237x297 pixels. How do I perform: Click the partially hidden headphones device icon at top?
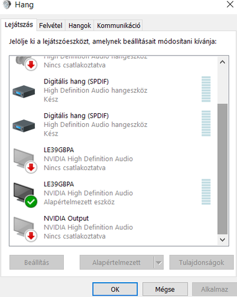click(x=26, y=63)
